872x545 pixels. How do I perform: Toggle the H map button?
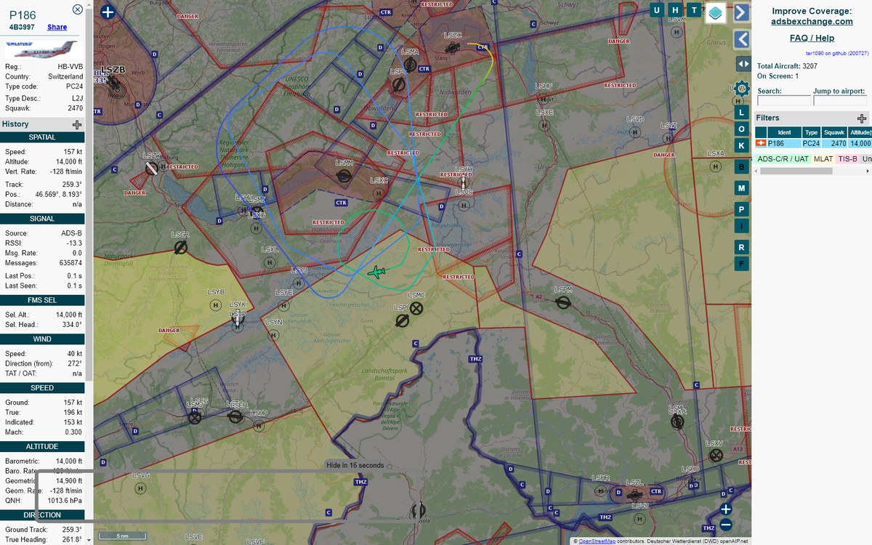pos(676,10)
